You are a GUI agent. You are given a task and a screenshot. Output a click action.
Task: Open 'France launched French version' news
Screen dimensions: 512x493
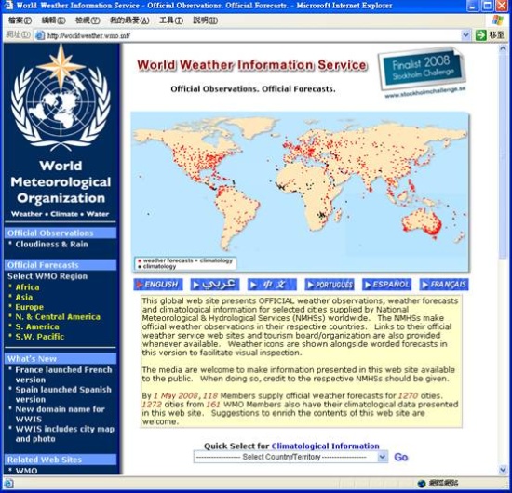pos(63,375)
